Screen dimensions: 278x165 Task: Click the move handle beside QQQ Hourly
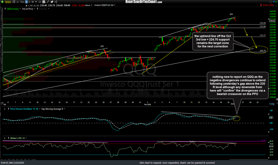tap(5, 9)
